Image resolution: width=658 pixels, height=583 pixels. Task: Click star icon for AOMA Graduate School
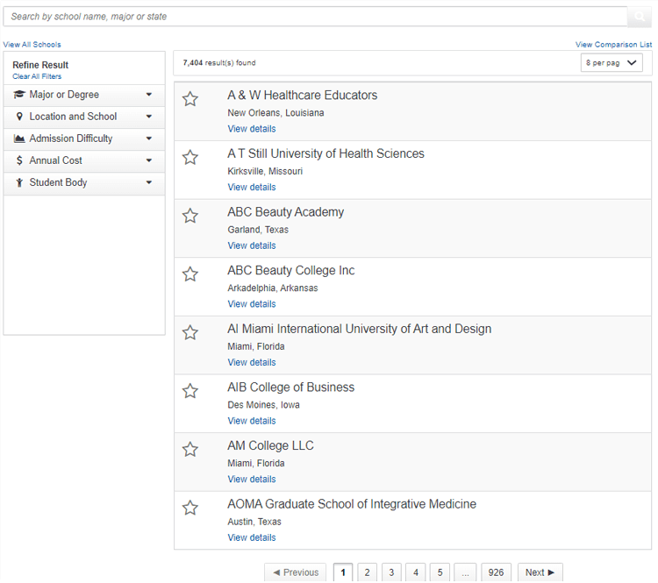pos(190,508)
